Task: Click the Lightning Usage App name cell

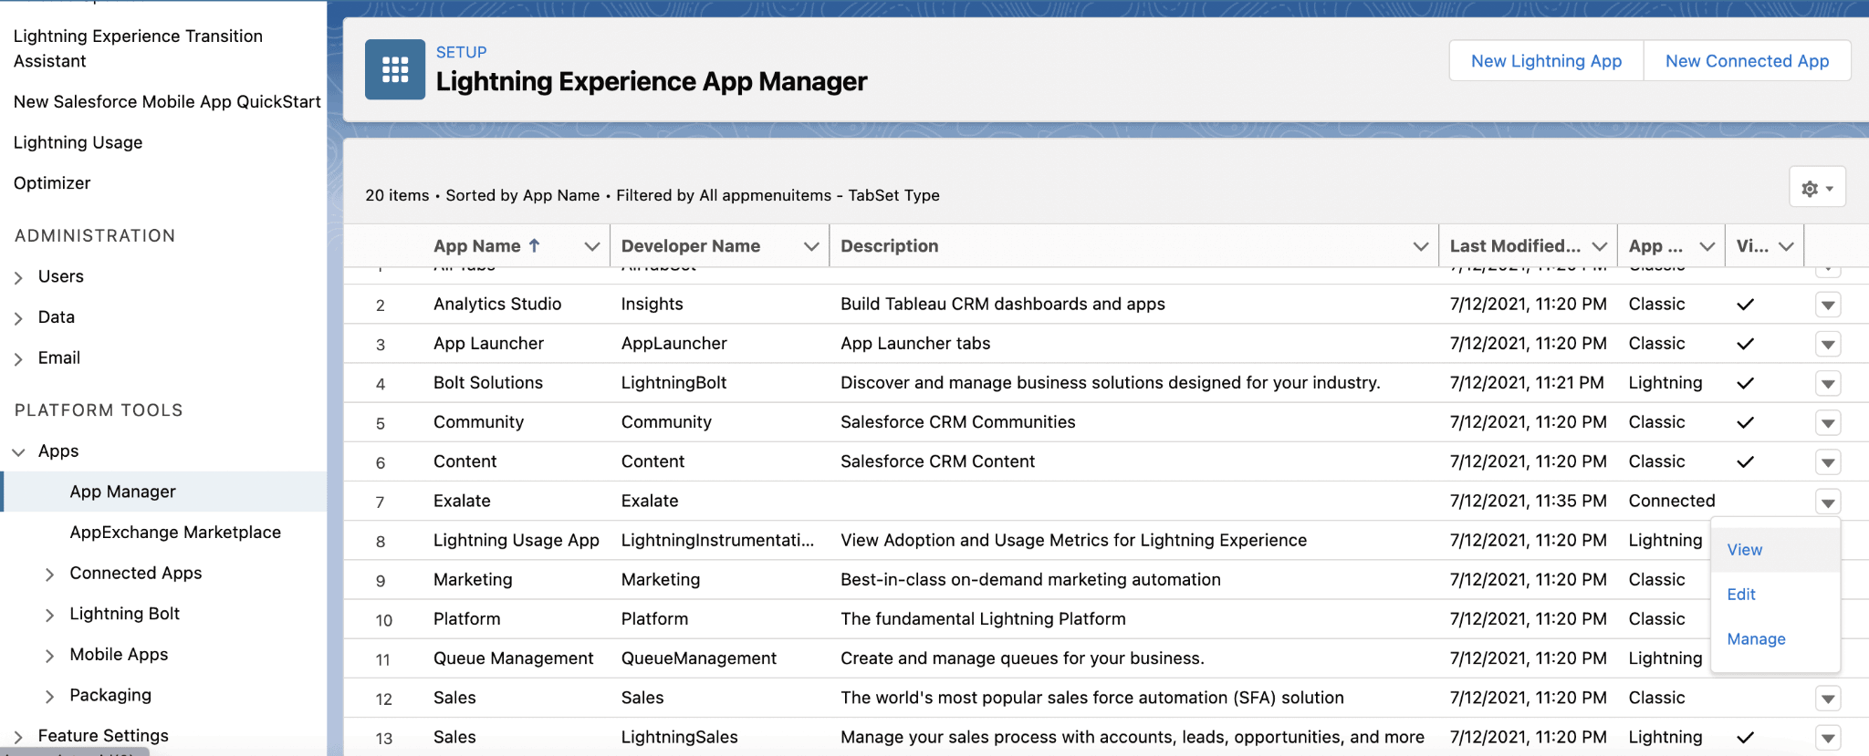Action: point(516,540)
